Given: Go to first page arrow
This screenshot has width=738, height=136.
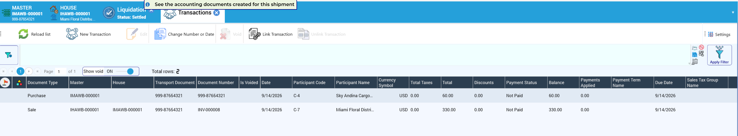Looking at the screenshot, I should (3, 71).
